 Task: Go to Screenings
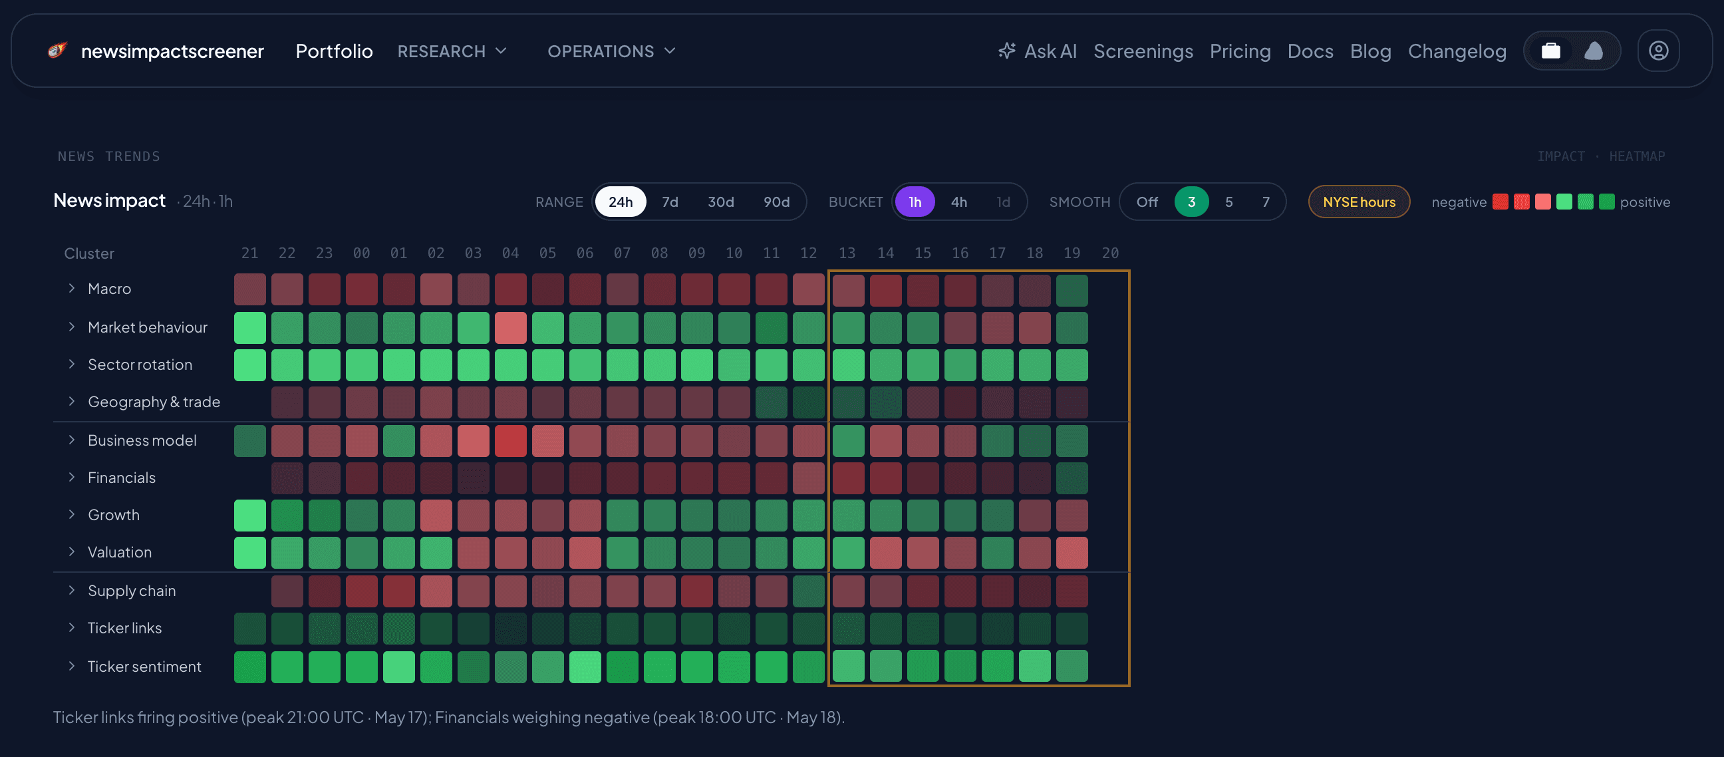[x=1143, y=51]
